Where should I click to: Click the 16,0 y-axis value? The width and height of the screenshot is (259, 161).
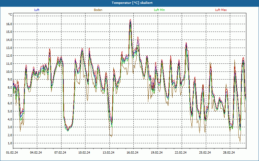[x=9, y=24]
